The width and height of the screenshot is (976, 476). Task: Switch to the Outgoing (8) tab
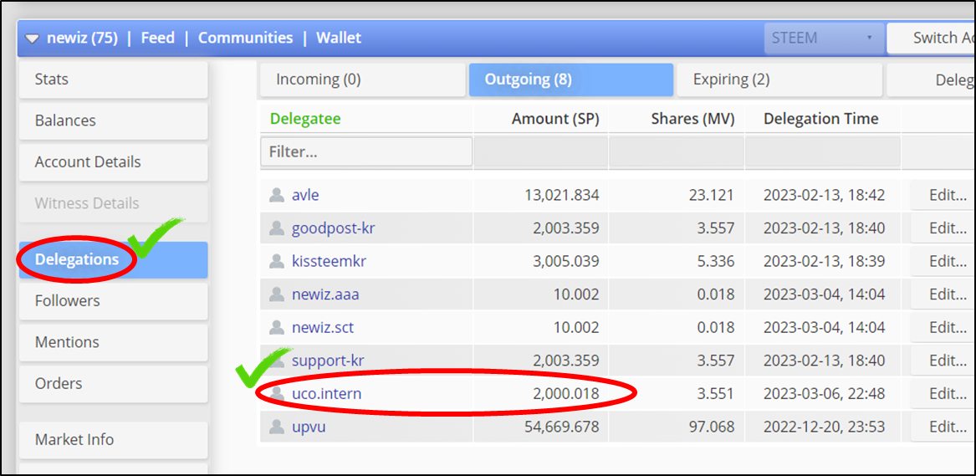(570, 79)
